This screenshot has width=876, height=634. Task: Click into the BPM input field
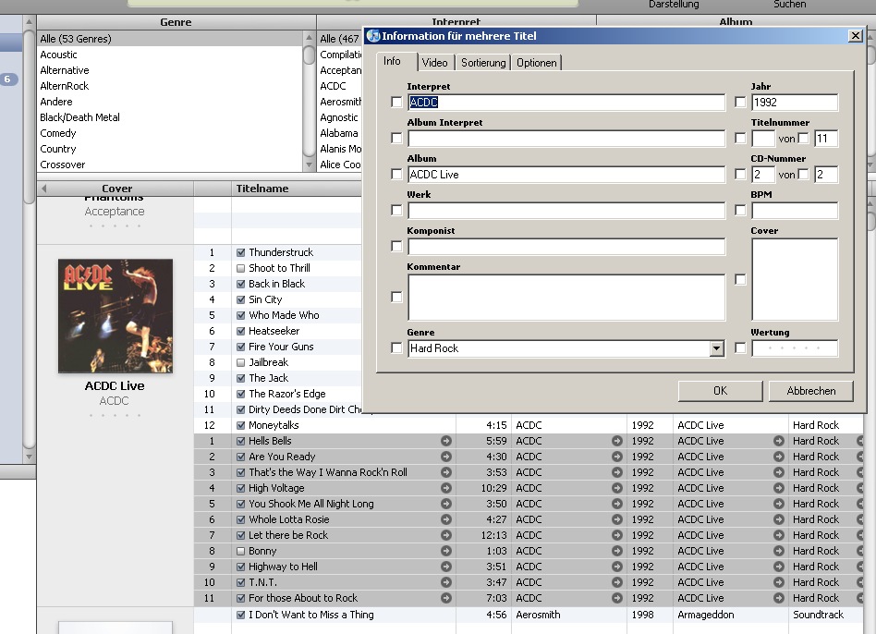click(x=795, y=211)
